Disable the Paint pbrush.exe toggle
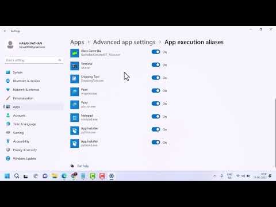Viewport: 276px width, 207px height. (x=156, y=103)
